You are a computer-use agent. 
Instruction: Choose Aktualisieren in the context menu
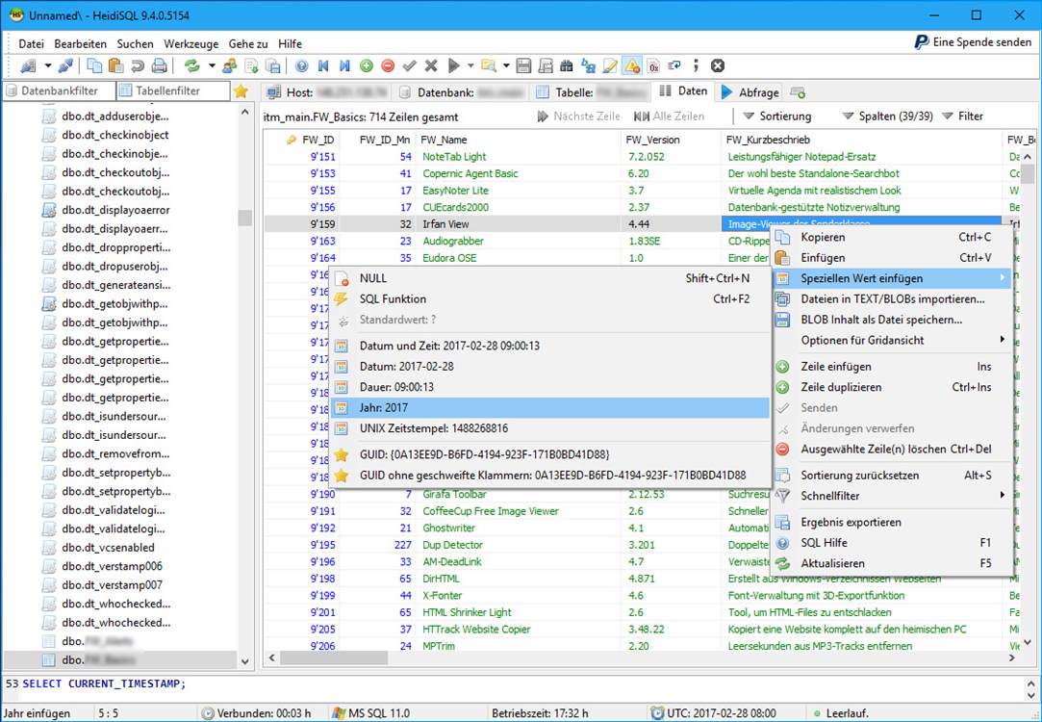click(893, 563)
